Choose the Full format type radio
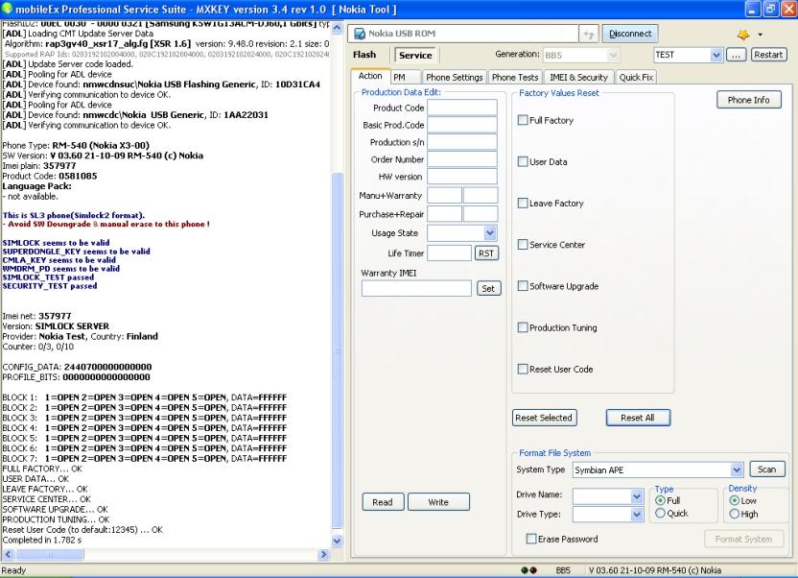Viewport: 798px width, 578px height. click(660, 500)
